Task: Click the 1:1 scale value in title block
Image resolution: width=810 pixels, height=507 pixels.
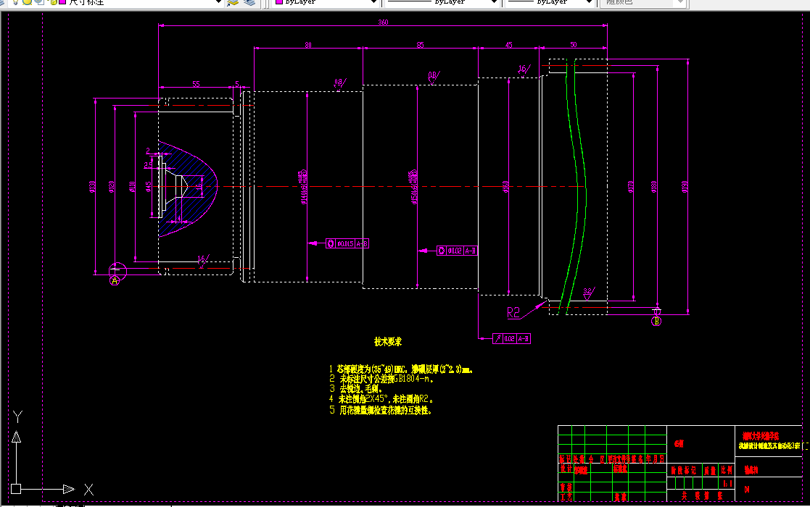Action: [x=727, y=484]
